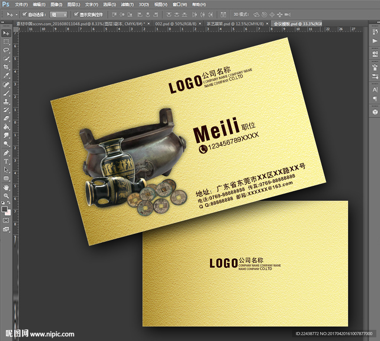Select the Path Selection tool
Screen dimensions: 380x341
click(6, 170)
